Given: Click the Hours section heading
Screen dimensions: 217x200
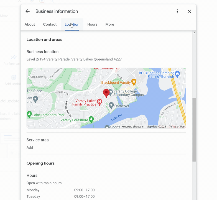Looking at the screenshot, I should tap(32, 176).
